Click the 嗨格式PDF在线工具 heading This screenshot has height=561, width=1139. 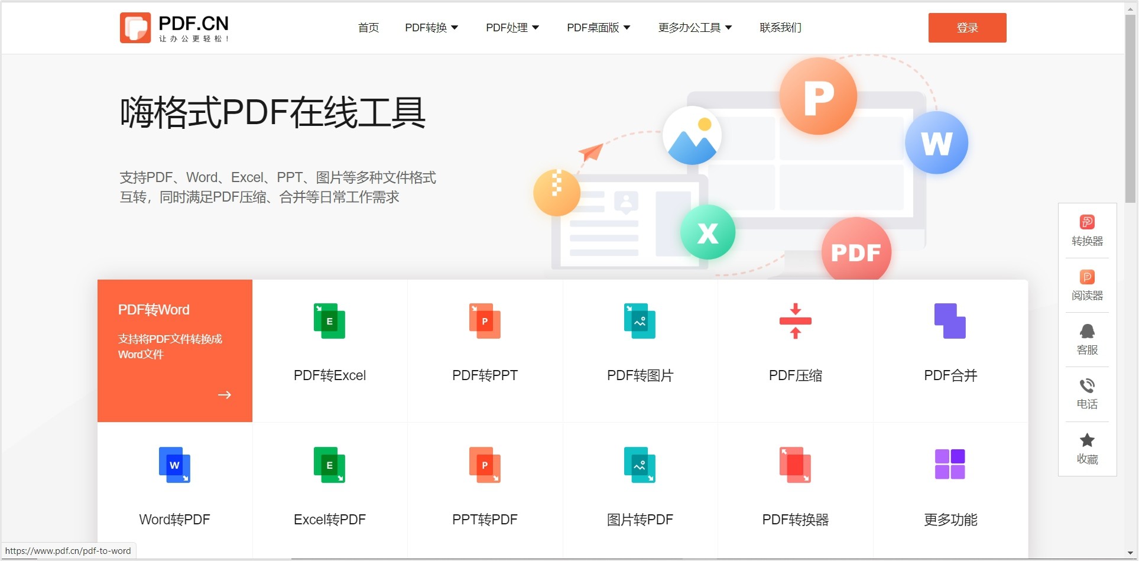coord(272,112)
